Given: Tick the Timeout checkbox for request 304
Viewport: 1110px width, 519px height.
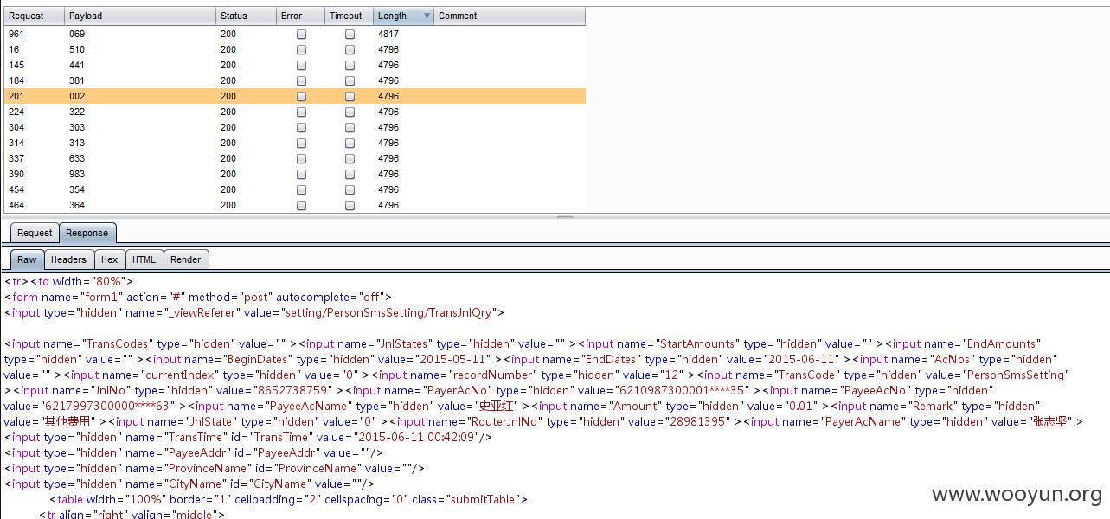Looking at the screenshot, I should (x=350, y=128).
